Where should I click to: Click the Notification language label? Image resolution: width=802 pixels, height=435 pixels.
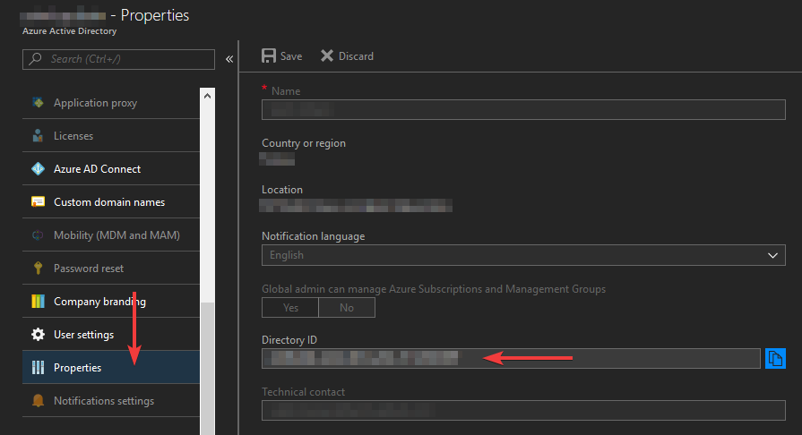(x=314, y=236)
